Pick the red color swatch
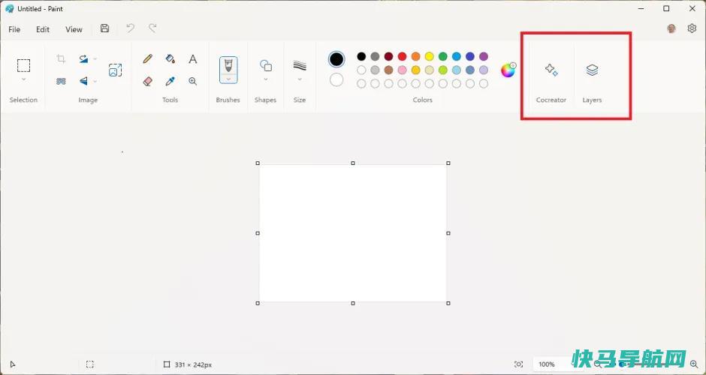Image resolution: width=706 pixels, height=375 pixels. [402, 56]
